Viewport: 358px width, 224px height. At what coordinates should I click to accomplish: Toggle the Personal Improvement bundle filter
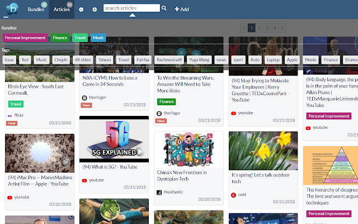coord(25,38)
